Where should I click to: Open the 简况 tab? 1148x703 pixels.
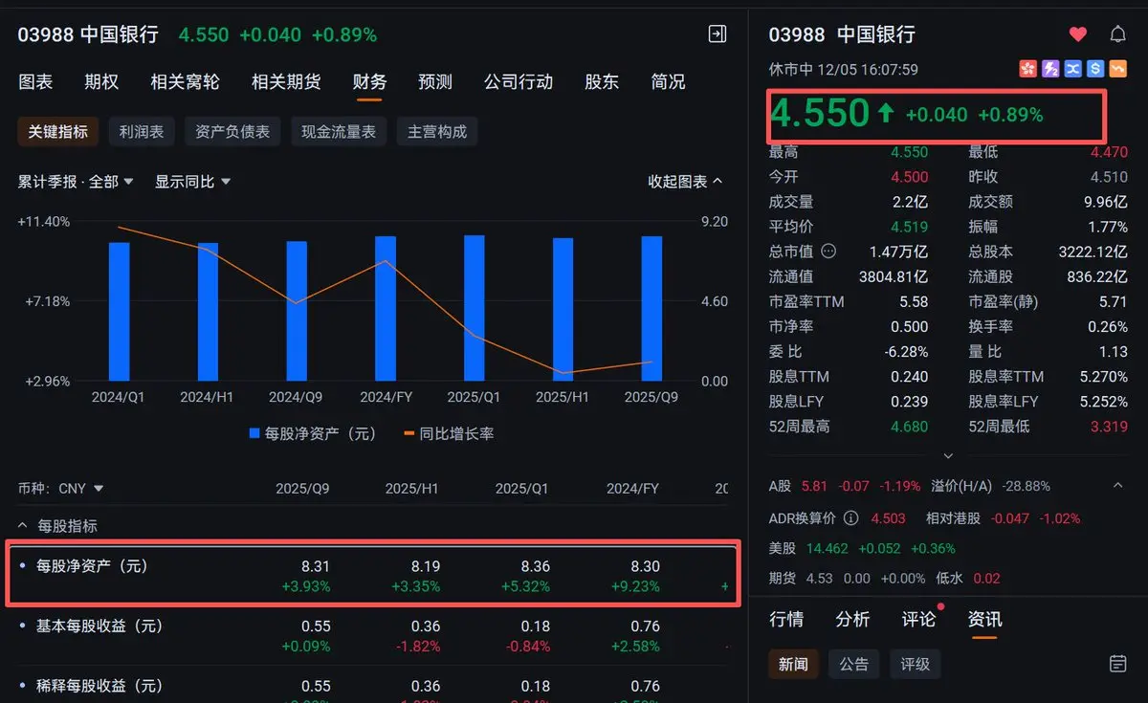668,82
